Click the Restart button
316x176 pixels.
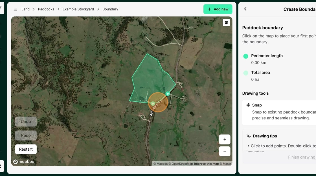coord(26,149)
